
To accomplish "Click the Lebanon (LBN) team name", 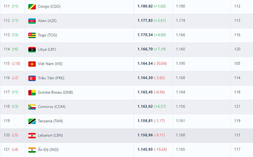I will coord(50,135).
